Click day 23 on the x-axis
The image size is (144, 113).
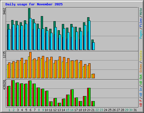[101, 110]
